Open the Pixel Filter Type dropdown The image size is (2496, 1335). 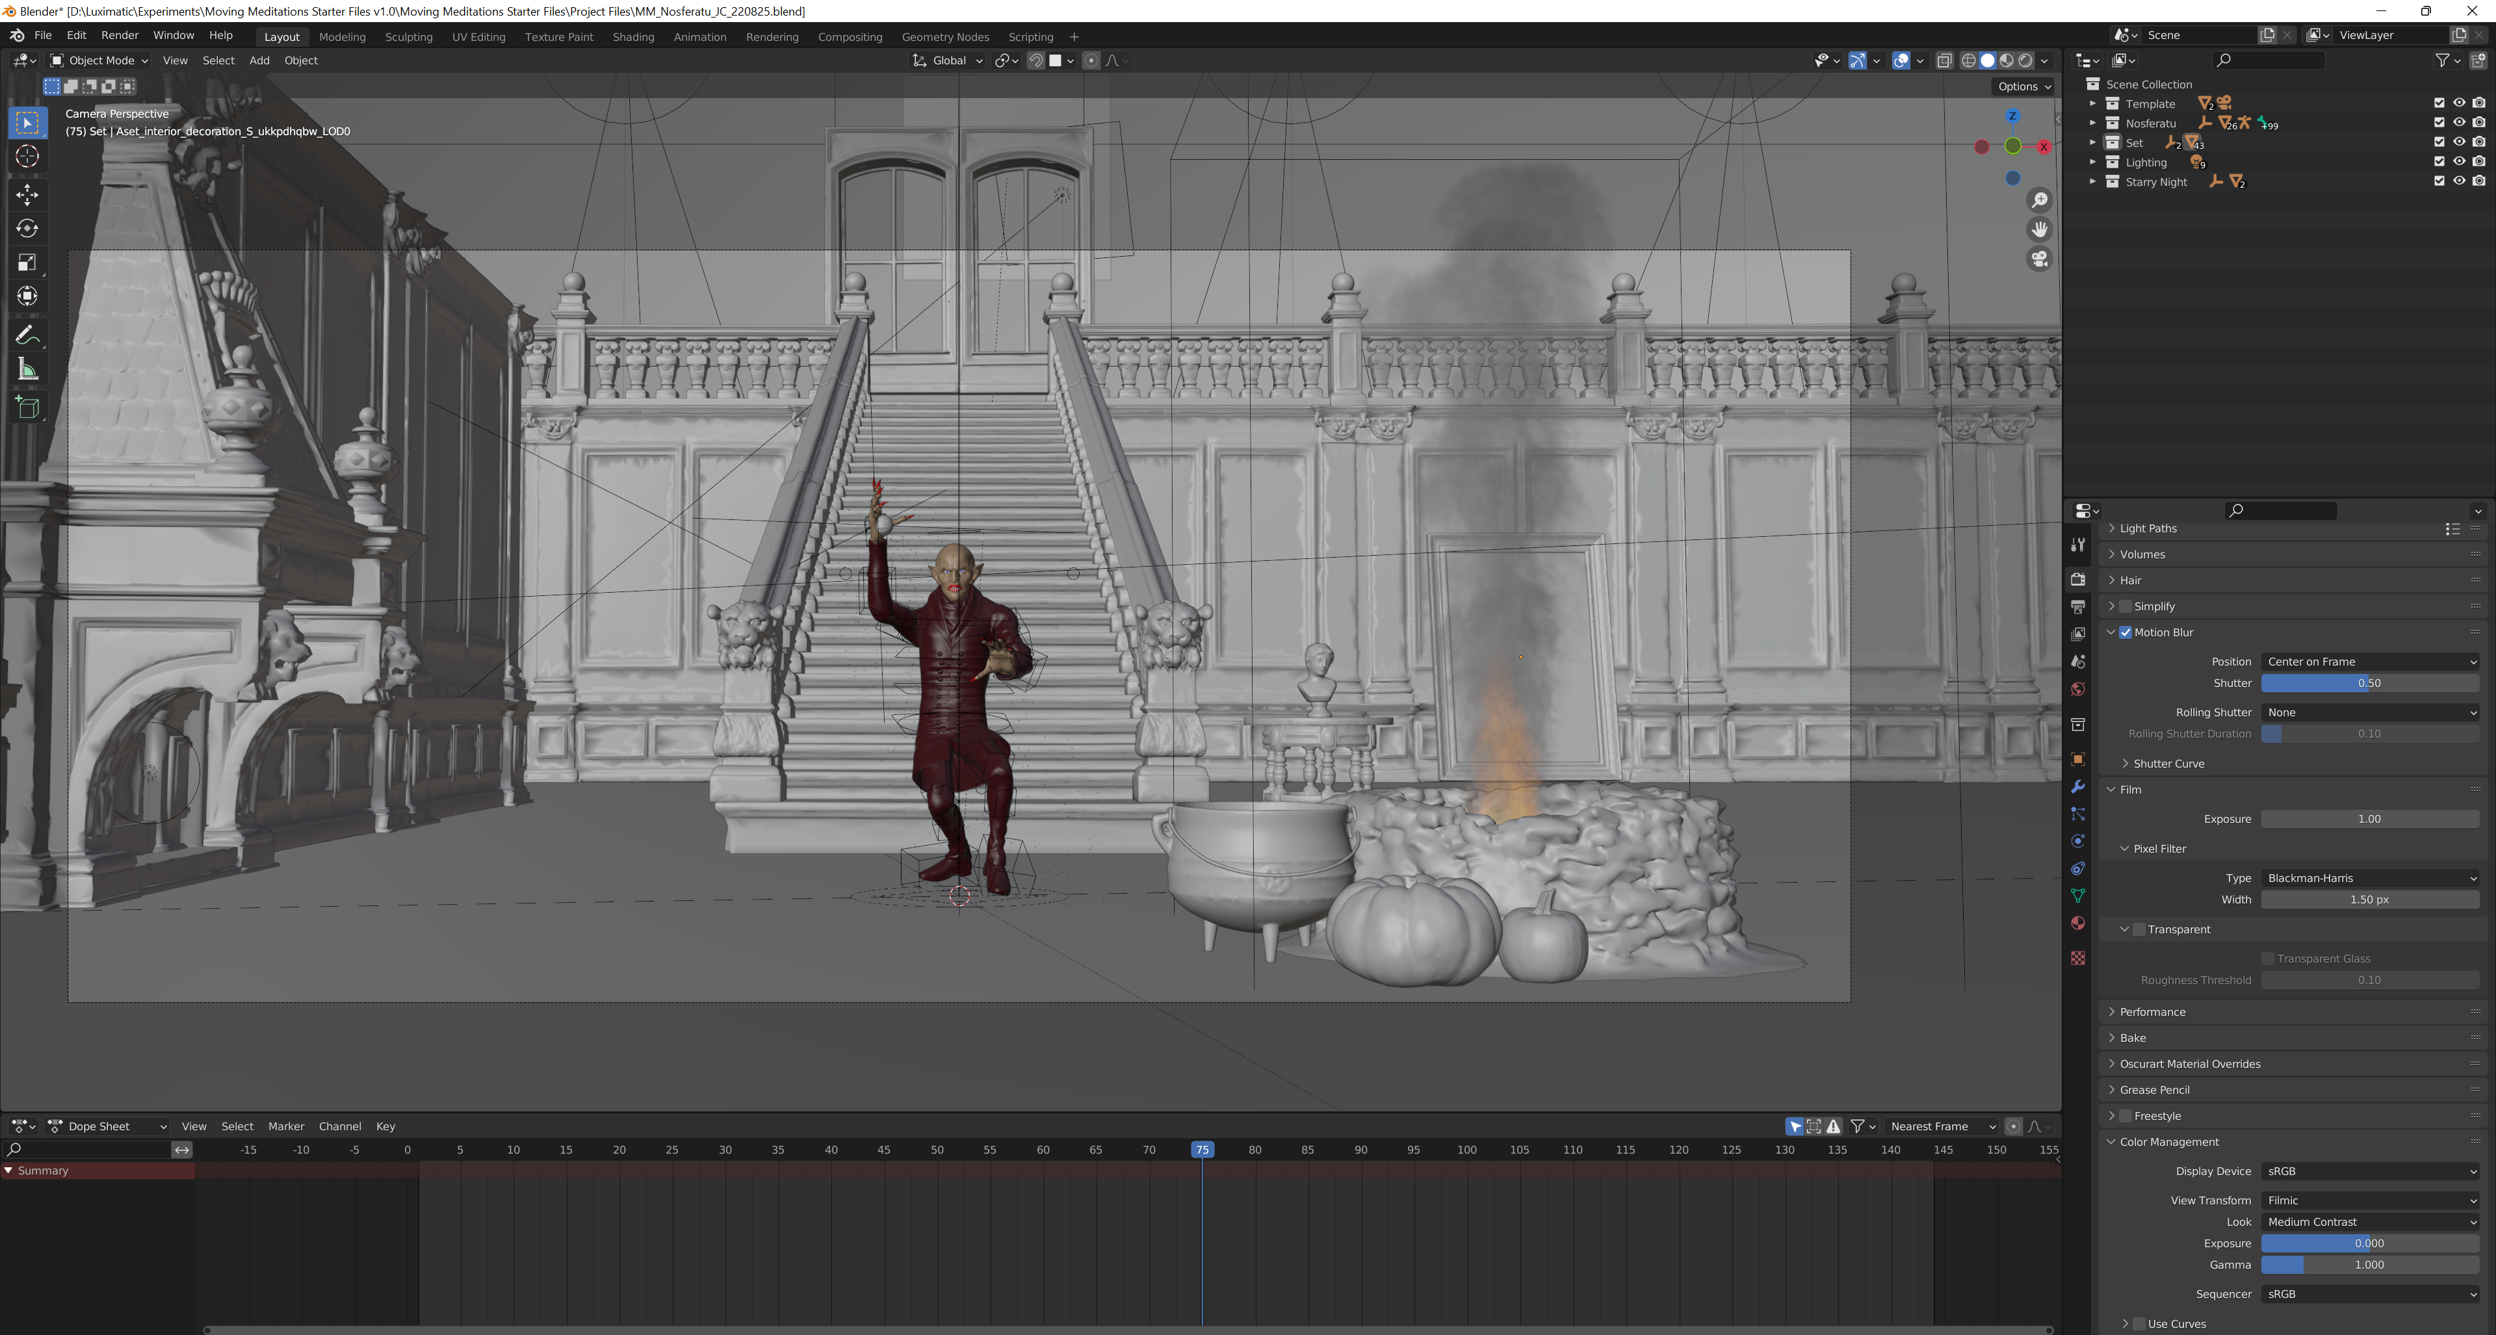tap(2369, 877)
